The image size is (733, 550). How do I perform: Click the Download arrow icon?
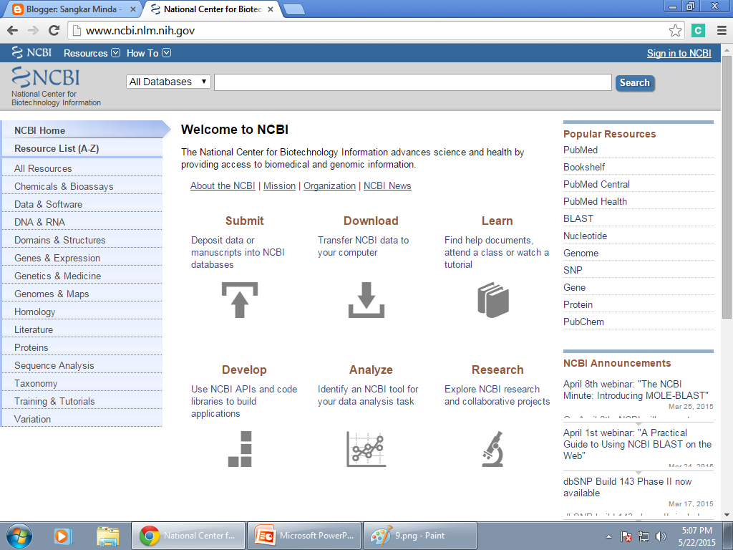366,300
